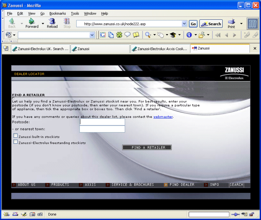Click the open book toolbar icon
The image size is (261, 220).
(x=136, y=35)
